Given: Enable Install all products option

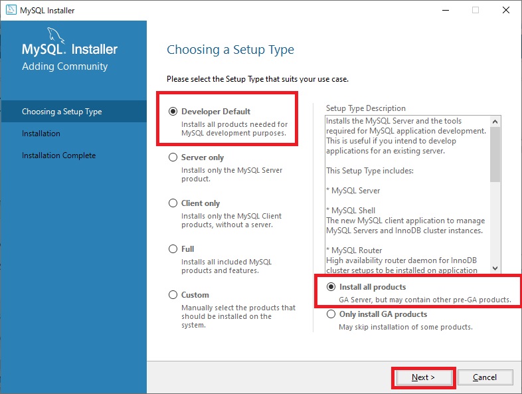Looking at the screenshot, I should click(x=331, y=287).
